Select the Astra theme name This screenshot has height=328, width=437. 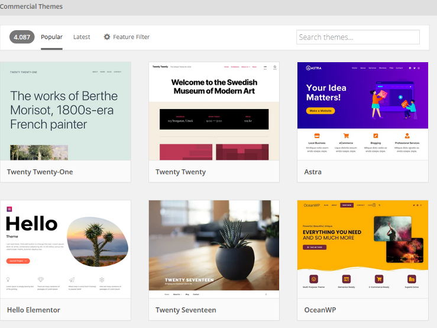(x=313, y=172)
